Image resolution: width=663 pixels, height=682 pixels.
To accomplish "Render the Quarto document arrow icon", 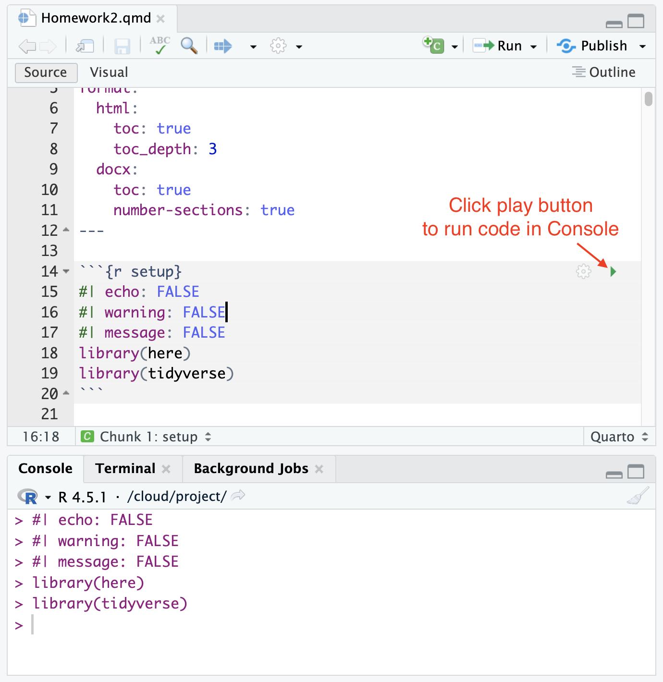I will [223, 47].
